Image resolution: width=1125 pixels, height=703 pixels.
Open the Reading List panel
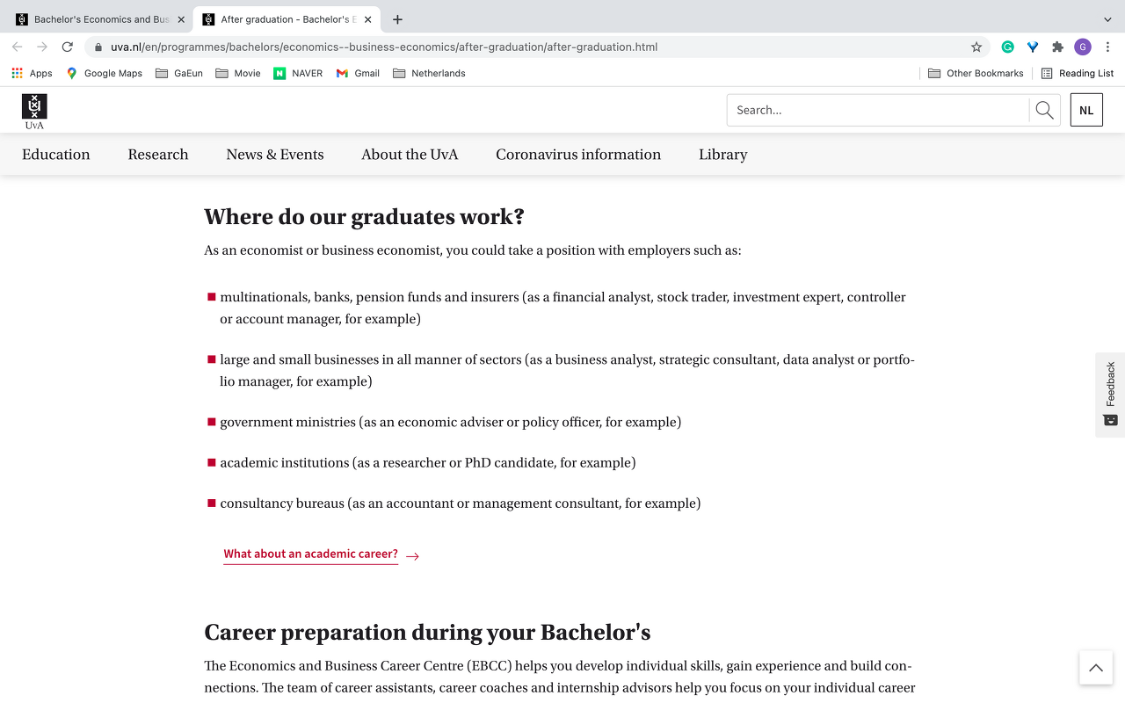[x=1077, y=73]
